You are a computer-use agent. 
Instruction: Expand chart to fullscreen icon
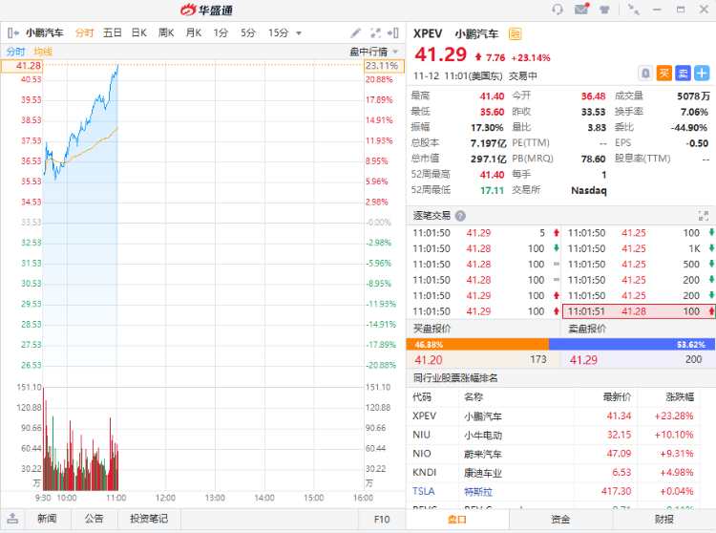coord(375,32)
